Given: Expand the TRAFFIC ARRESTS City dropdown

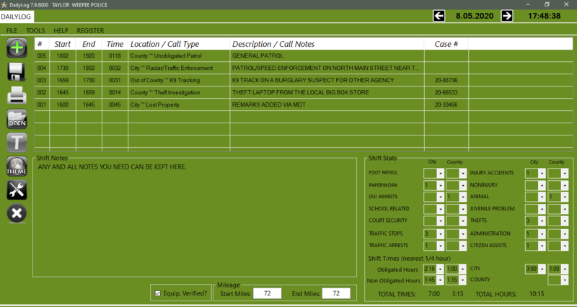Looking at the screenshot, I should pos(441,246).
